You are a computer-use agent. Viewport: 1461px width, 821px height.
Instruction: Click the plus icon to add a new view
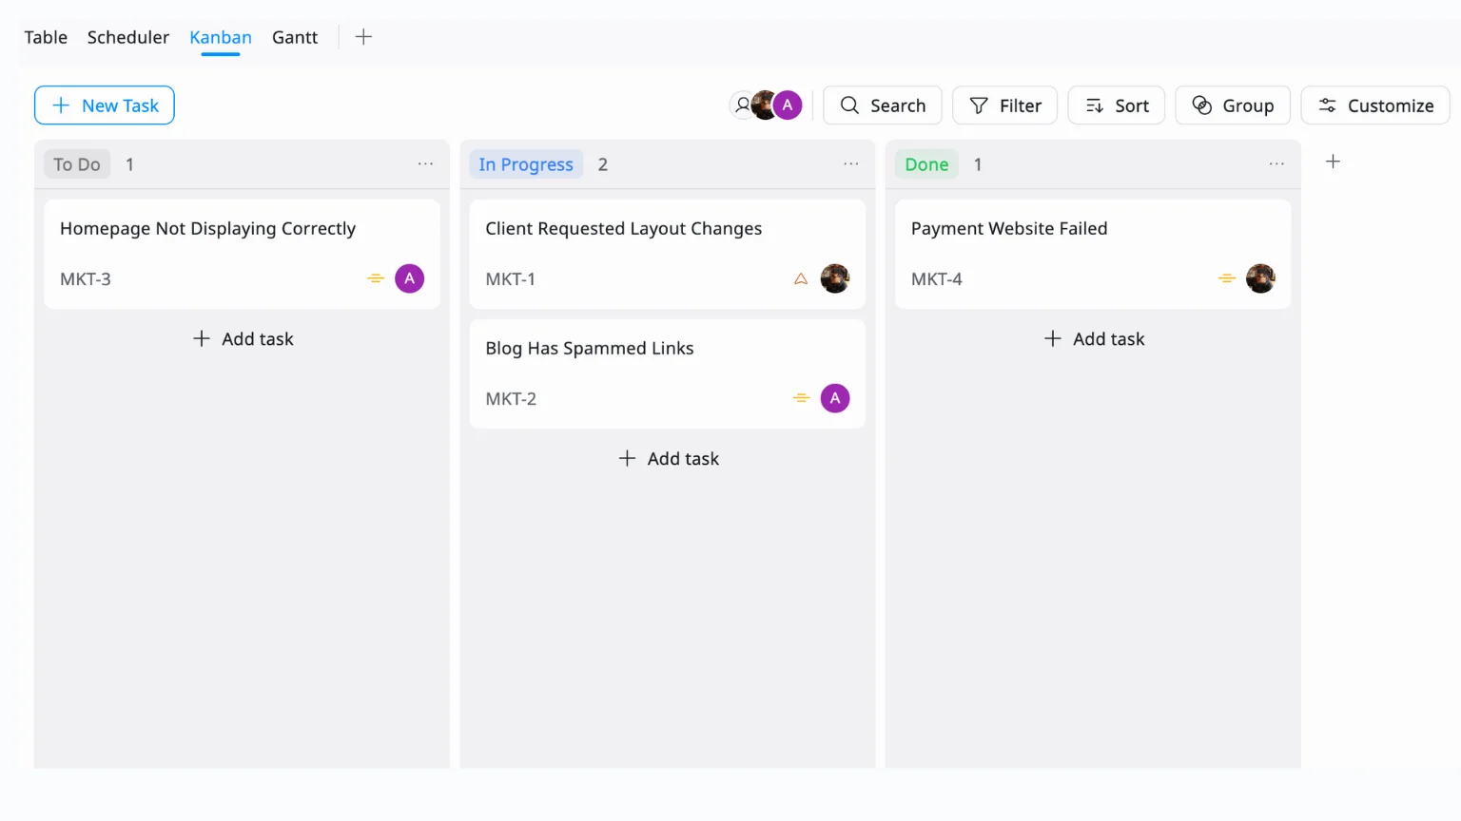363,37
